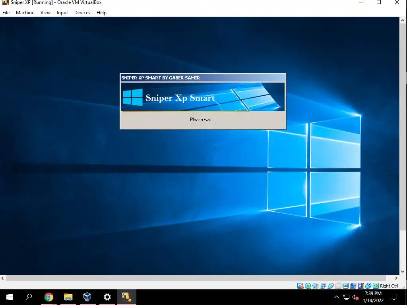Open the Input menu
This screenshot has height=305, width=407.
coord(62,12)
